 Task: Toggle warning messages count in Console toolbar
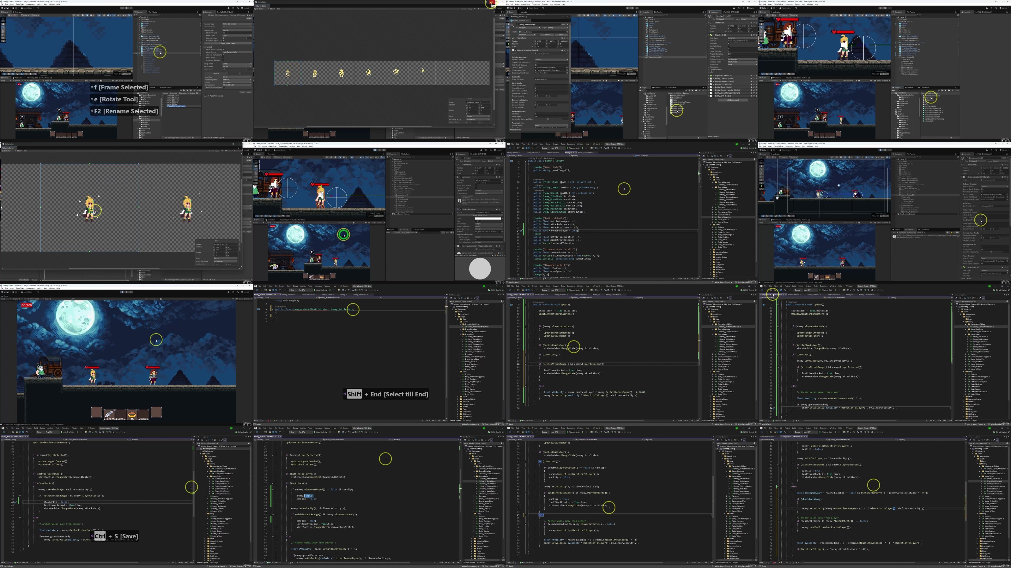click(448, 233)
